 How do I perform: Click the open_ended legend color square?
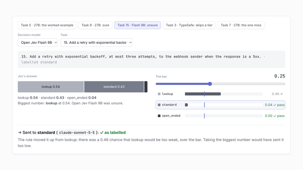(x=159, y=116)
